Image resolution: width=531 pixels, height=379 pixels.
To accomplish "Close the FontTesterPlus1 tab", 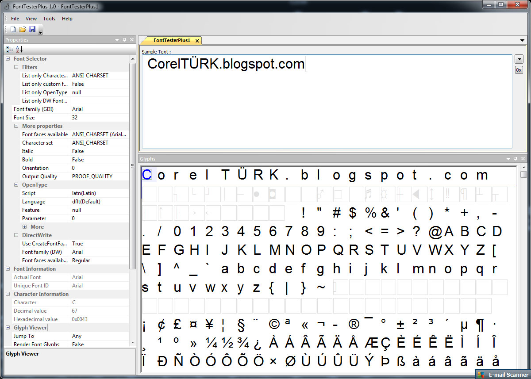I will 197,41.
